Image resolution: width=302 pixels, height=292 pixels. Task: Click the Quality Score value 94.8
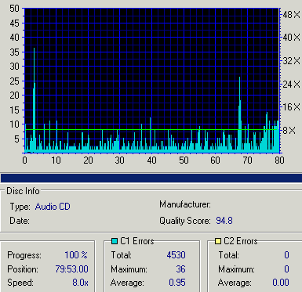click(224, 221)
